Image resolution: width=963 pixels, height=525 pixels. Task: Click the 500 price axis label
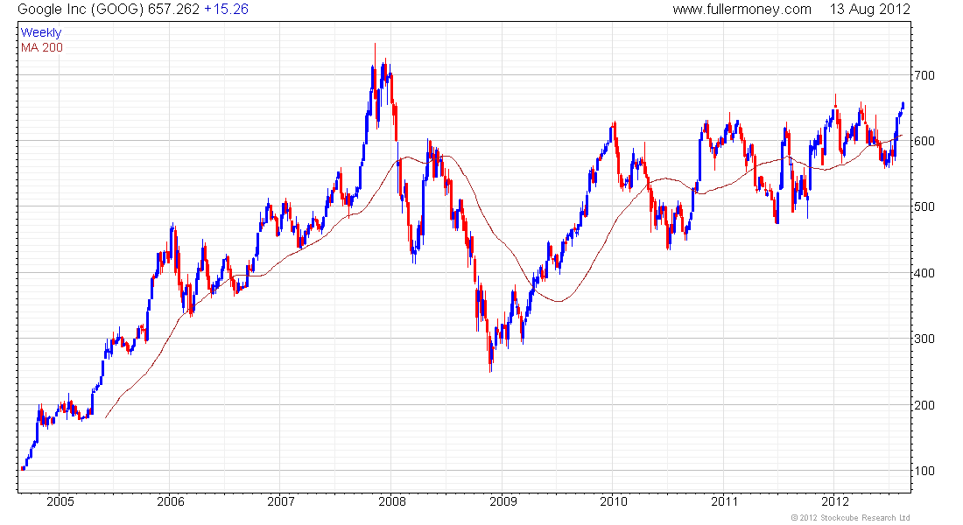924,206
